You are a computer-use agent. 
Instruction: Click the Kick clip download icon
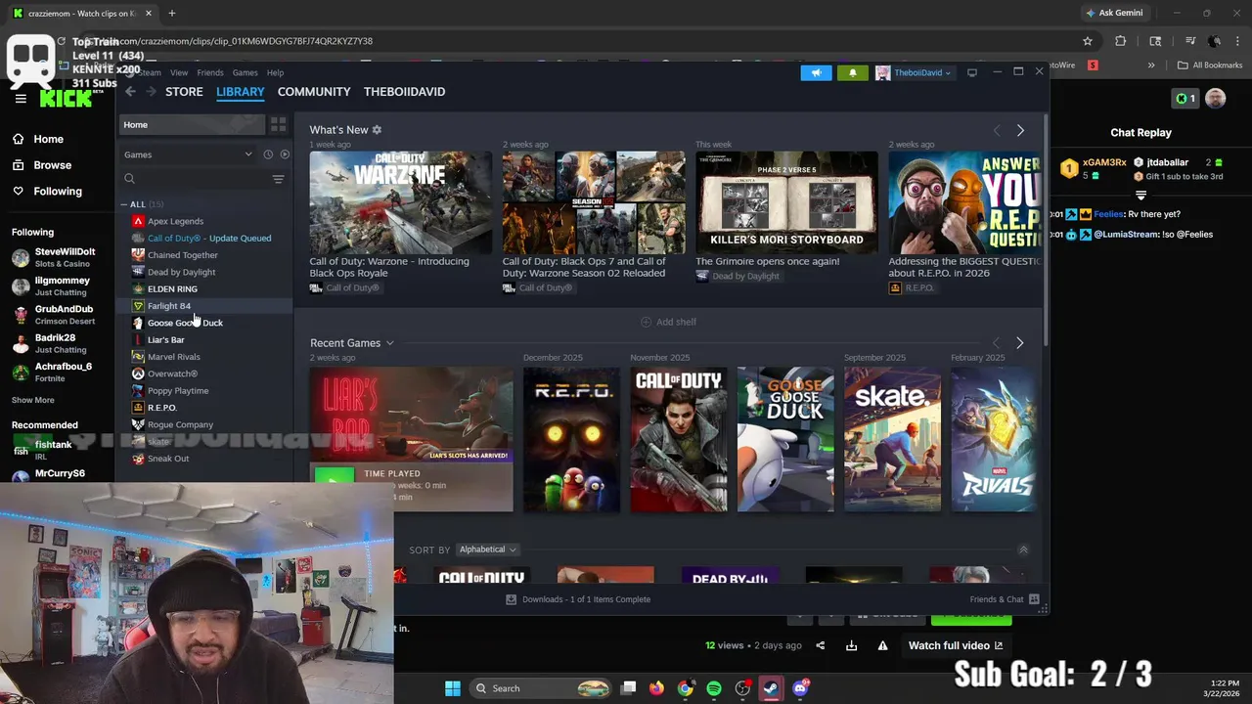pyautogui.click(x=851, y=645)
